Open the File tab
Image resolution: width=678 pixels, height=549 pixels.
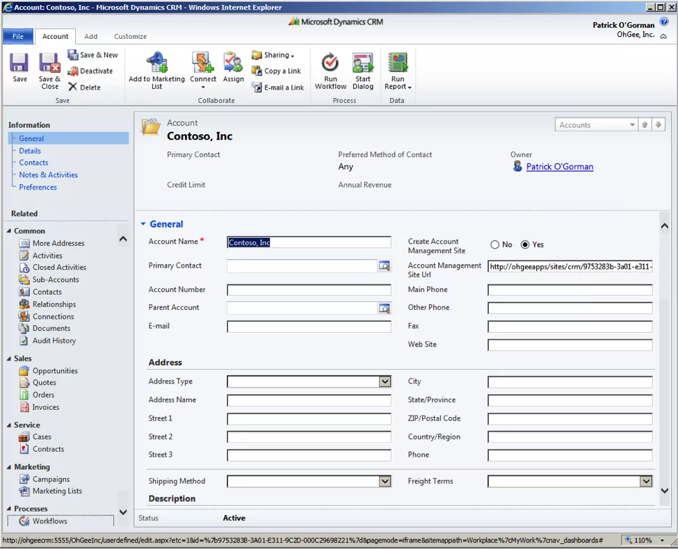18,36
